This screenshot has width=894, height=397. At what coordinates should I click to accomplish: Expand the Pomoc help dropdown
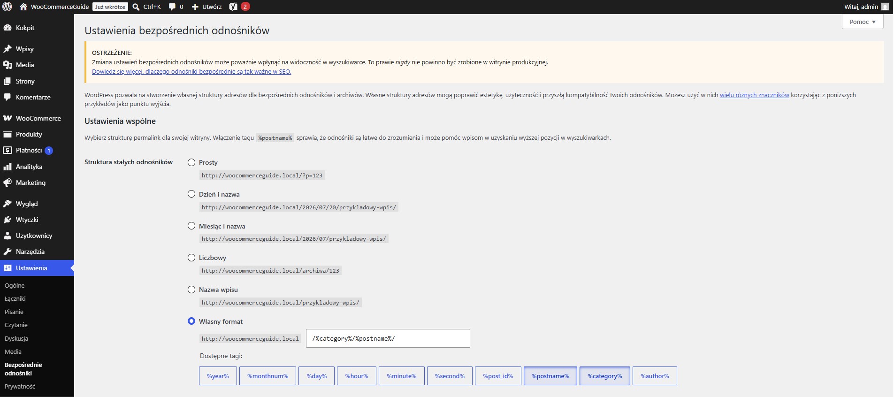863,22
